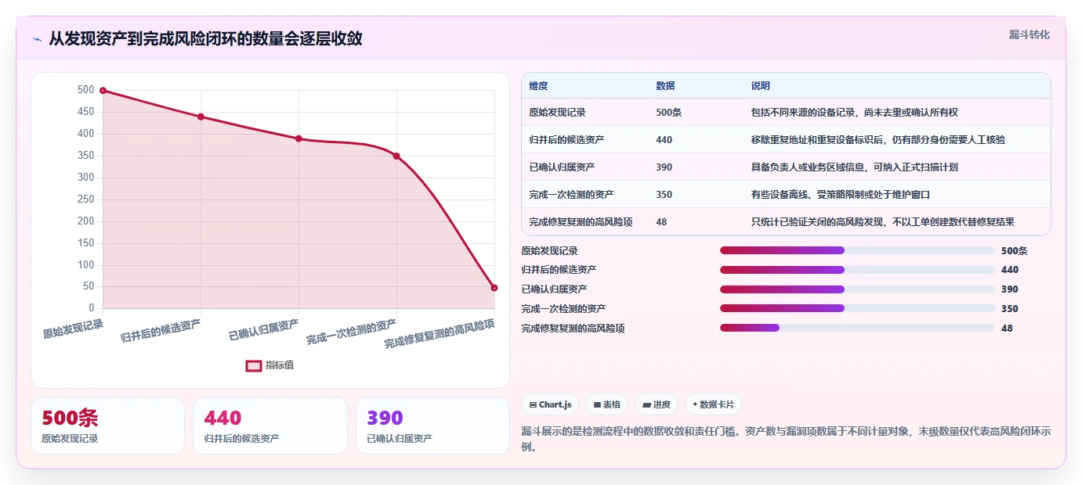Screen dimensions: 1082x485
Task: Click y-axis label 250
Action: tap(85, 199)
